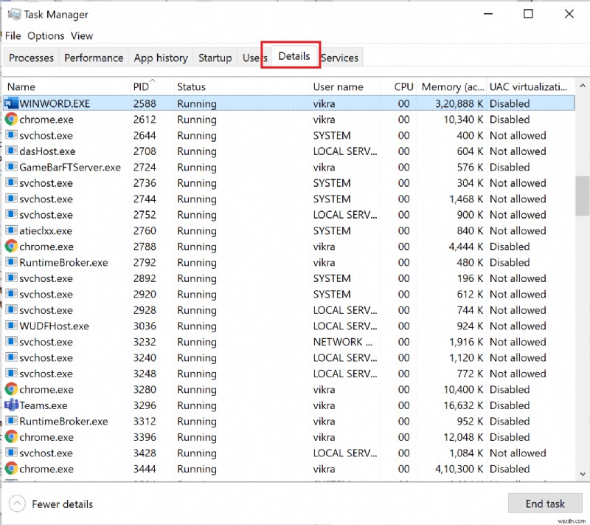This screenshot has width=590, height=525.
Task: Switch to the Processes tab
Action: (x=31, y=58)
